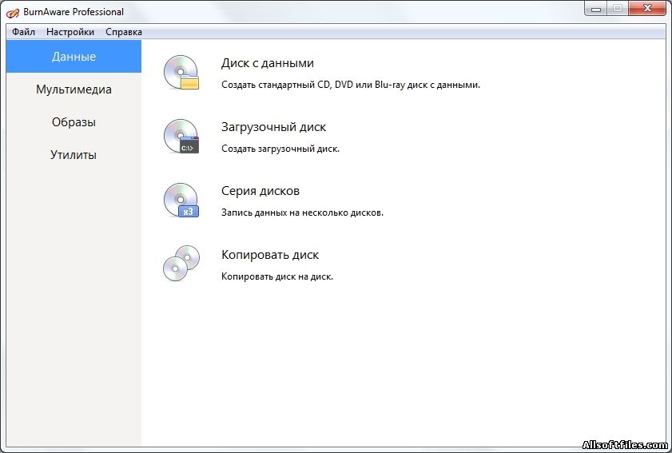
Task: Open the Справка menu
Action: (124, 32)
